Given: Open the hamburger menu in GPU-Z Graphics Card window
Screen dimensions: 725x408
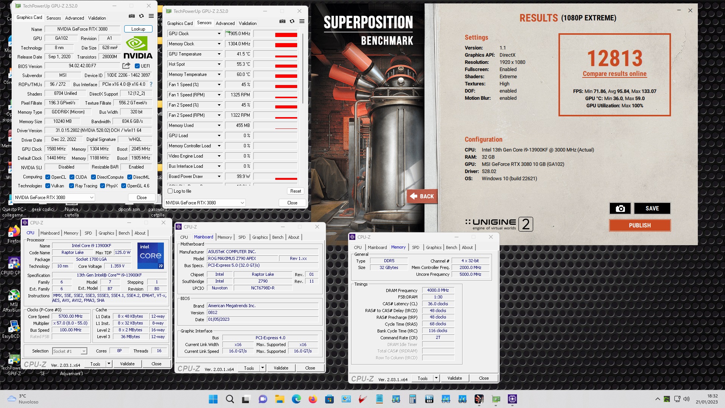Looking at the screenshot, I should coord(151,16).
